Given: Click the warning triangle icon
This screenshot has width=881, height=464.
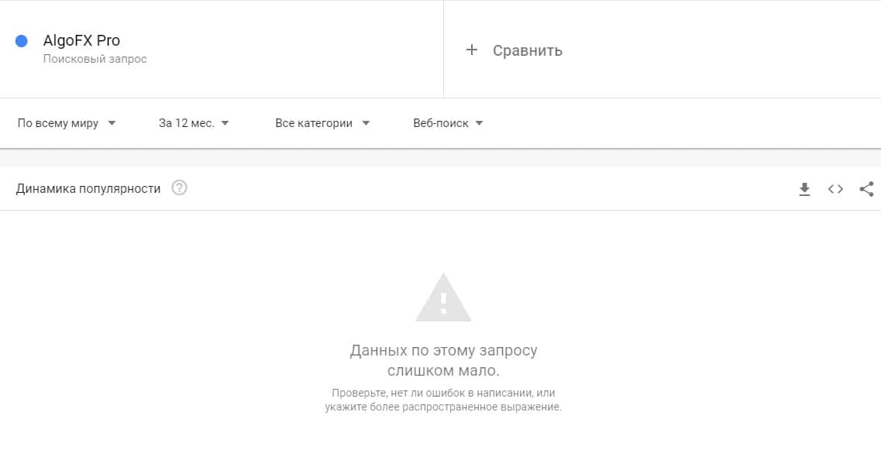Looking at the screenshot, I should pyautogui.click(x=443, y=297).
